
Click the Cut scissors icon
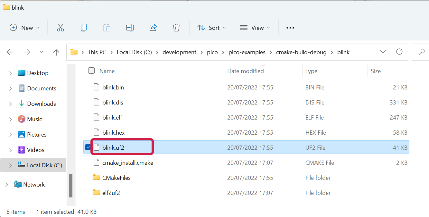click(x=60, y=28)
